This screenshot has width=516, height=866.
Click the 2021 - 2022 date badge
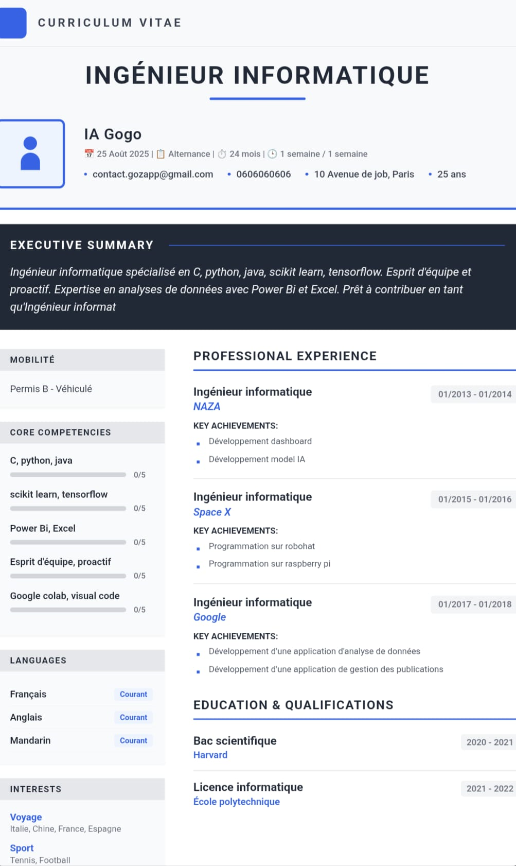tap(489, 789)
